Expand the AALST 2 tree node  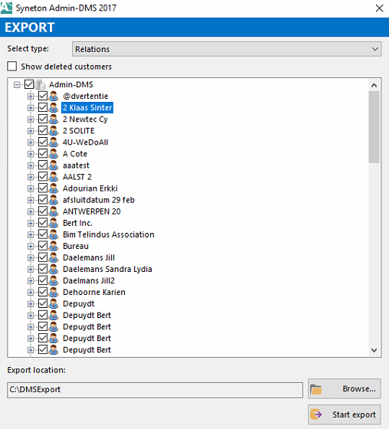pyautogui.click(x=31, y=177)
